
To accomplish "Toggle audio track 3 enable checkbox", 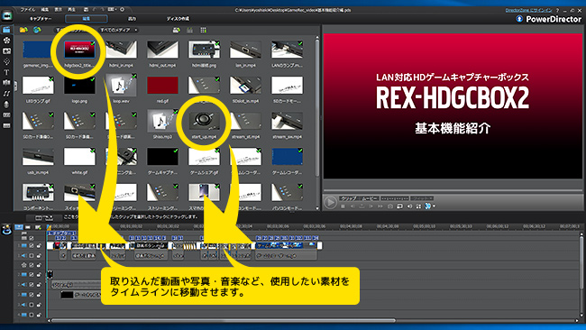I will point(32,305).
